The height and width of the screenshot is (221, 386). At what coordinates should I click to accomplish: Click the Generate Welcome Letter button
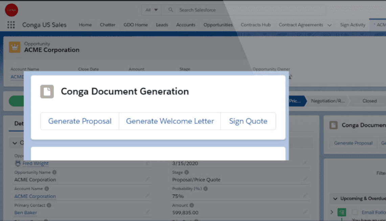click(170, 121)
